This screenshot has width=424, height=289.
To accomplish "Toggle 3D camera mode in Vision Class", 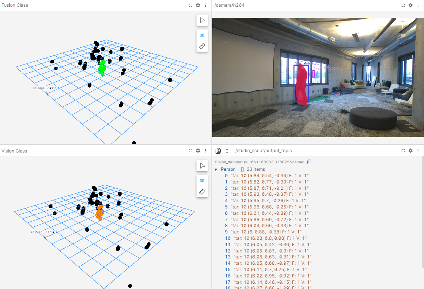I will [202, 181].
